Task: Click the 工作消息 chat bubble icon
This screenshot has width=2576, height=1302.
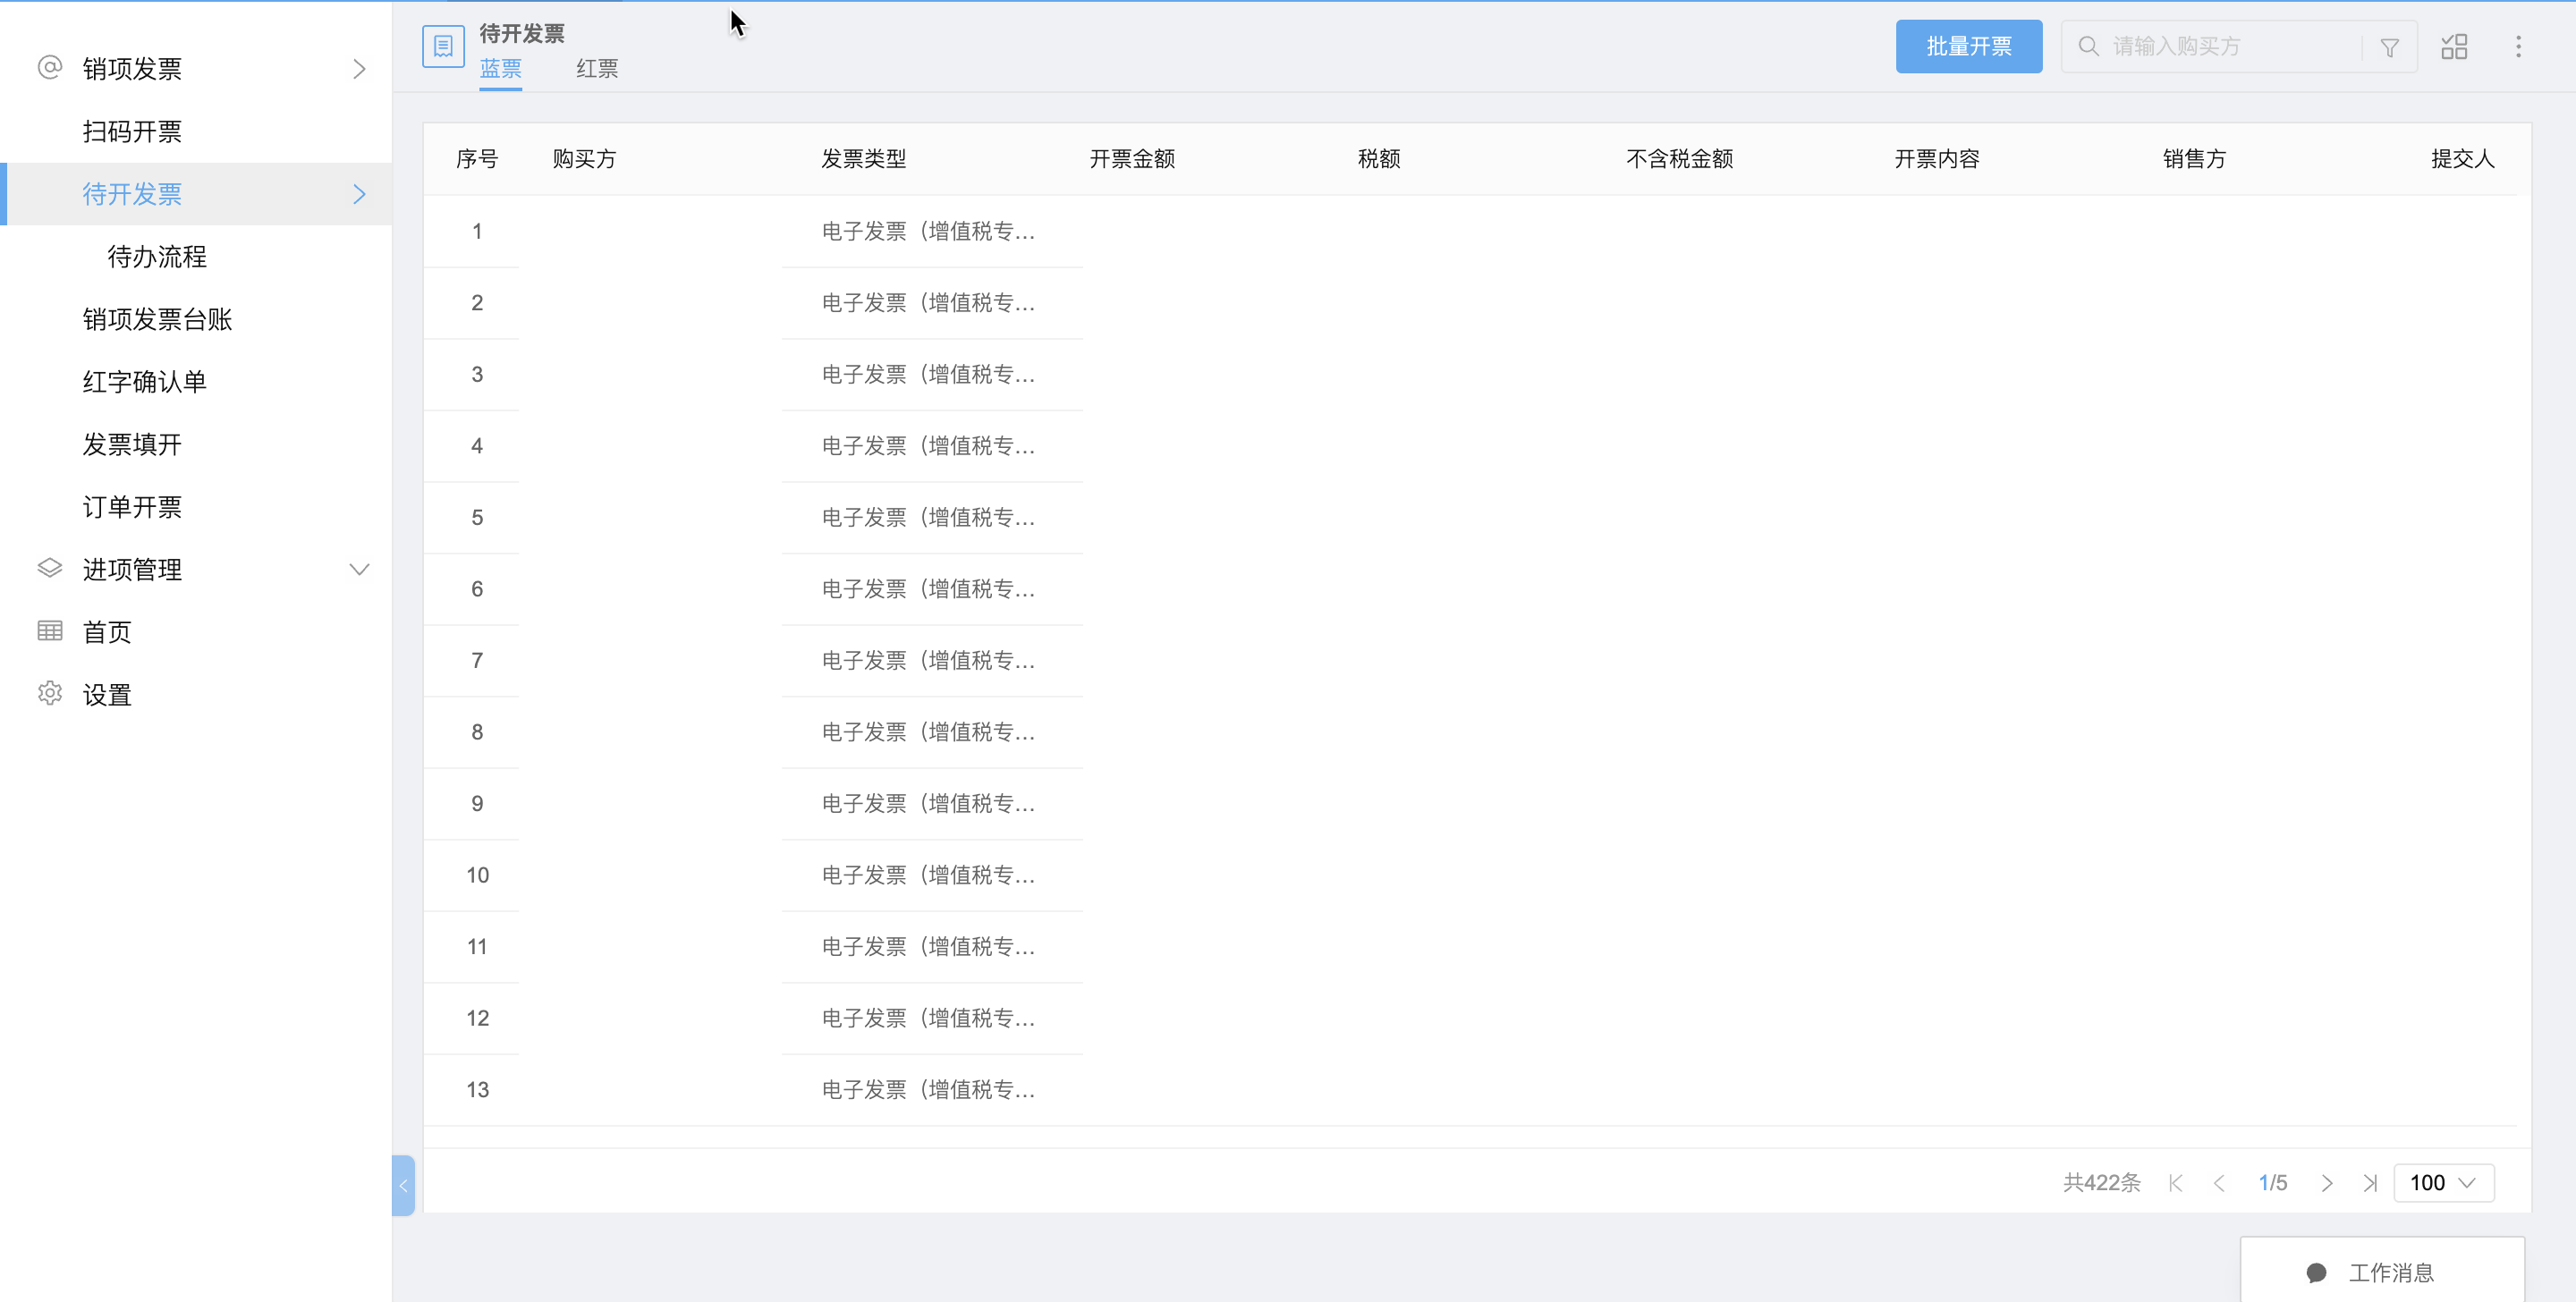Action: point(2316,1272)
